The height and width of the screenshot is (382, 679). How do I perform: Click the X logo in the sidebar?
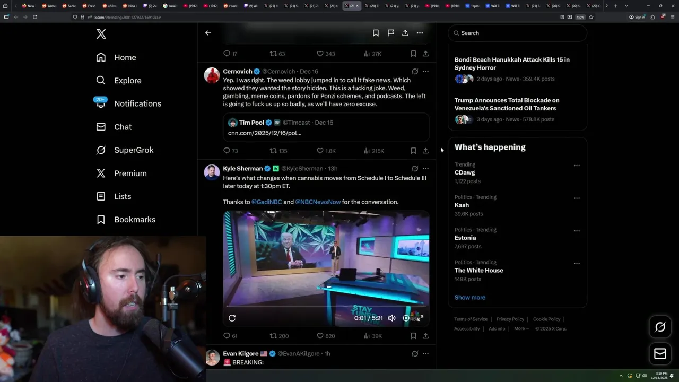tap(101, 34)
